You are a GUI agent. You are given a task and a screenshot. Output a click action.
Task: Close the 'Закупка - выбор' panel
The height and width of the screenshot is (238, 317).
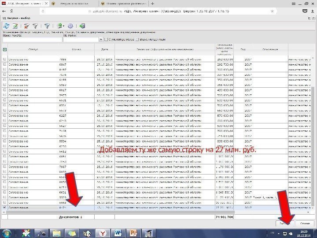[313, 18]
